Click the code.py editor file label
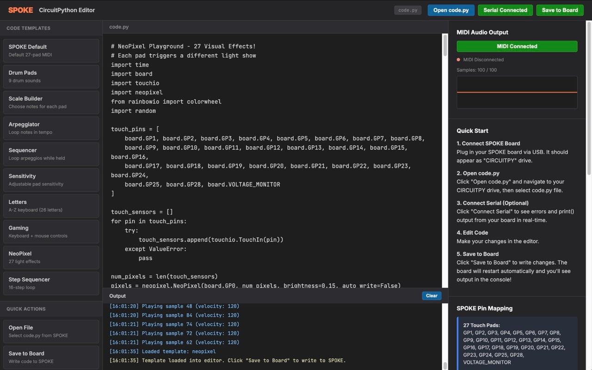The width and height of the screenshot is (592, 370). (x=119, y=27)
